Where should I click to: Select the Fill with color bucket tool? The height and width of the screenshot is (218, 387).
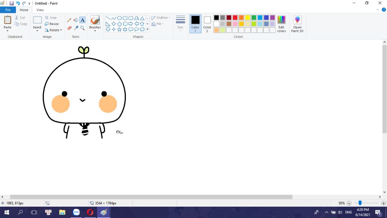(x=76, y=20)
